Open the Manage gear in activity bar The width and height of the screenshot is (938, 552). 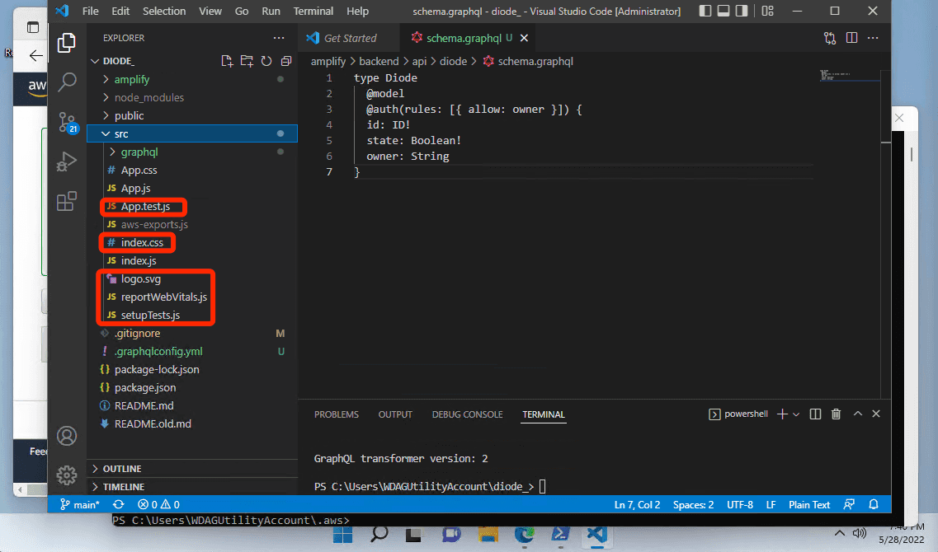pos(66,475)
